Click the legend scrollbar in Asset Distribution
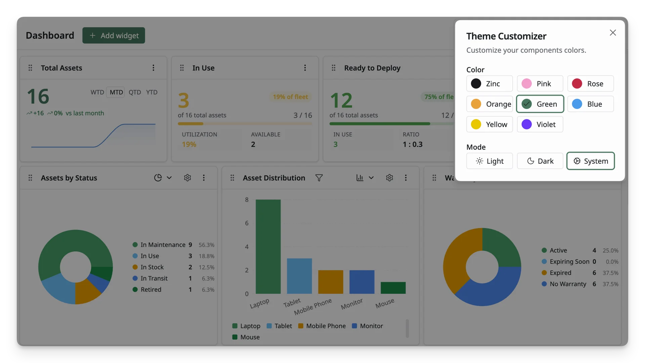Viewport: 645px width, 363px height. coord(407,328)
